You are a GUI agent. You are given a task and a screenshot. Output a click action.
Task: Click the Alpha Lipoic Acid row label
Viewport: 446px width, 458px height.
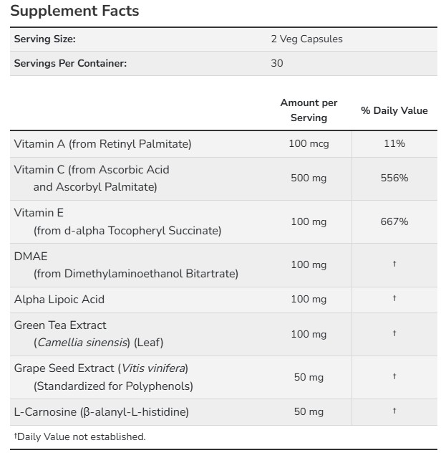coord(59,299)
